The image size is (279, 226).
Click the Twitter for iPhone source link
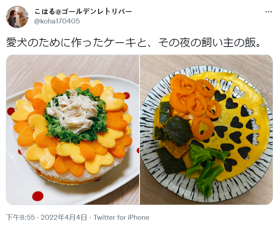tap(121, 218)
